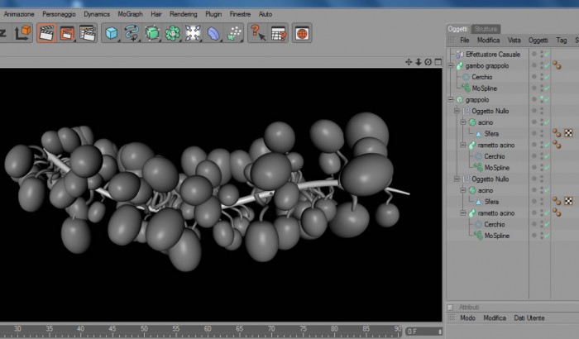Switch to the Struttura tab

click(x=486, y=29)
